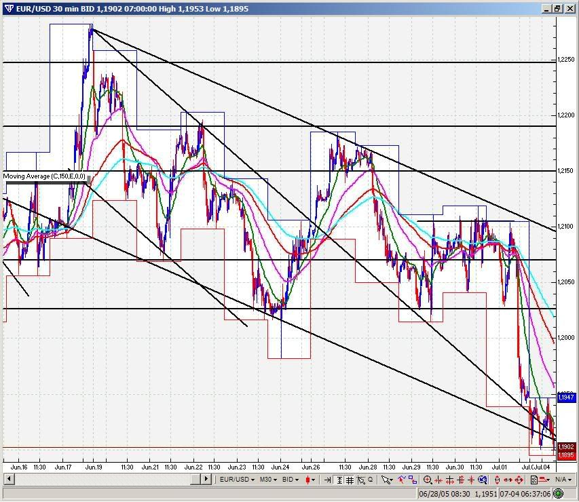The width and height of the screenshot is (579, 502).
Task: Click the 1,2000 price axis label
Action: (x=566, y=337)
